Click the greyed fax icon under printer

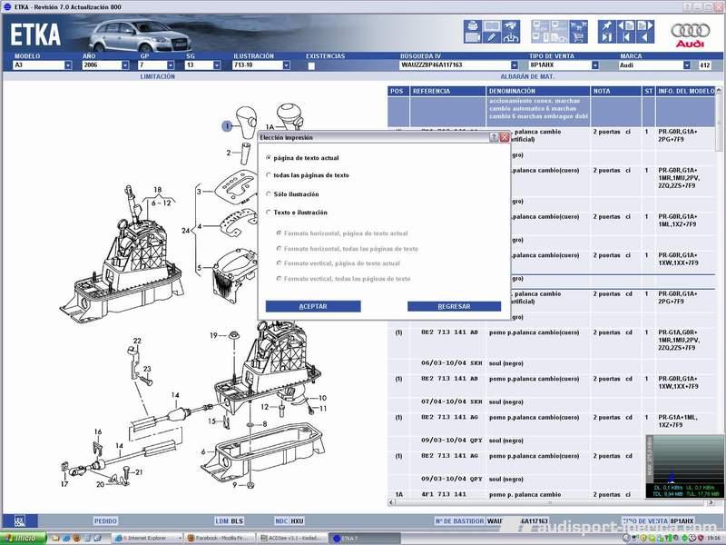click(x=473, y=37)
